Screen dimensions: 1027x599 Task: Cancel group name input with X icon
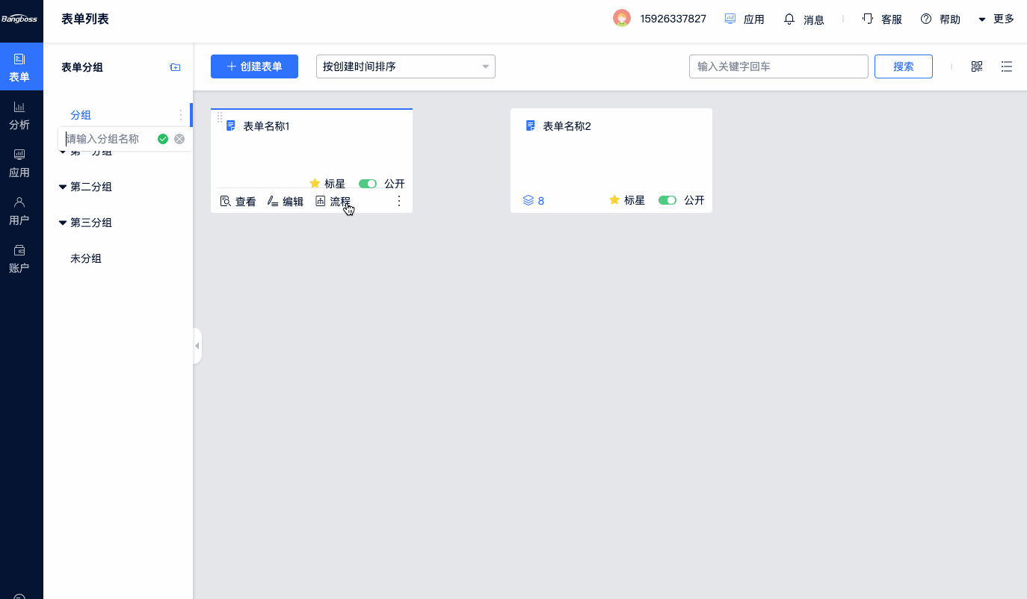(179, 139)
